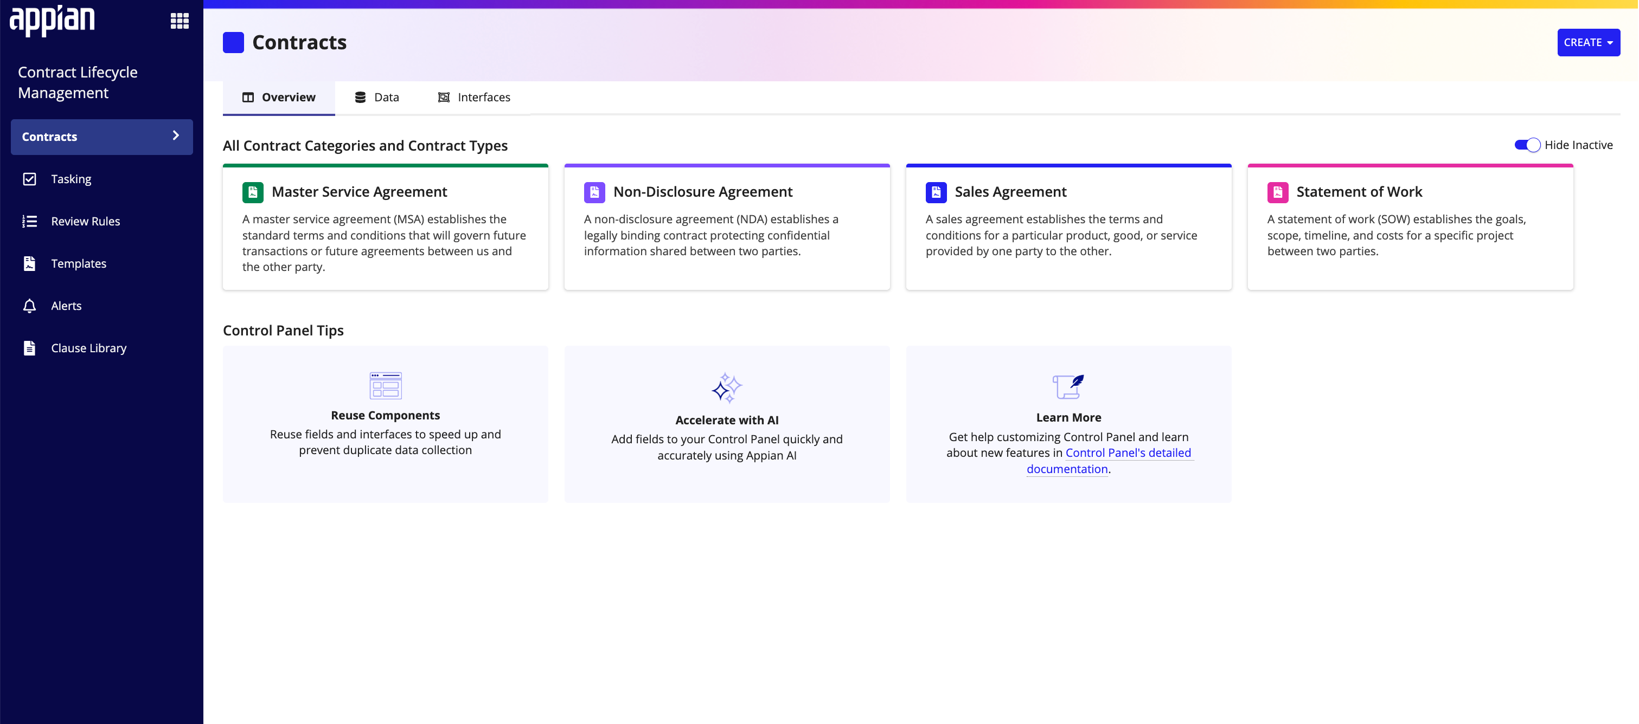Go to Templates in the sidebar

click(102, 263)
